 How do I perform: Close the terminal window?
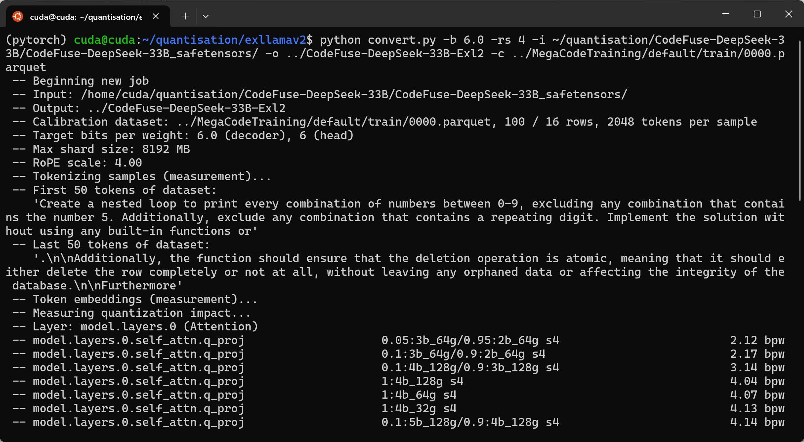pyautogui.click(x=788, y=14)
